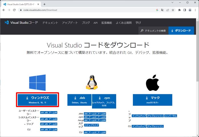Click the blue ダウンロード header button

(x=181, y=30)
